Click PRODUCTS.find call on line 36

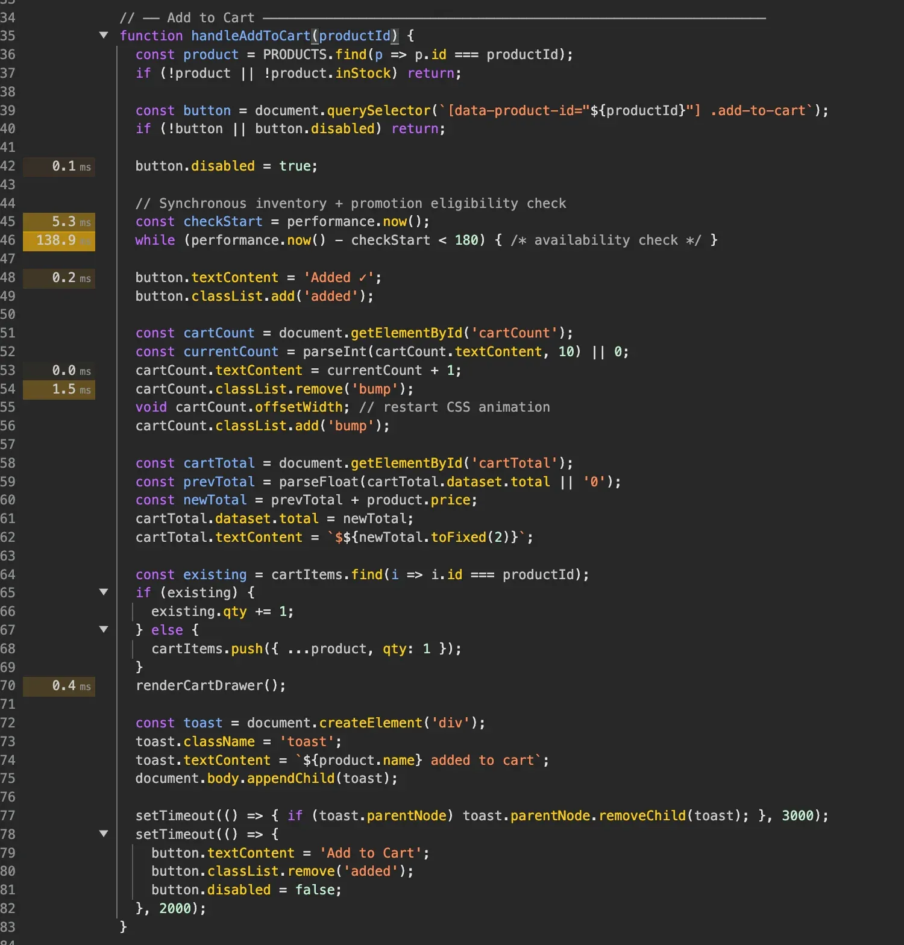[417, 55]
